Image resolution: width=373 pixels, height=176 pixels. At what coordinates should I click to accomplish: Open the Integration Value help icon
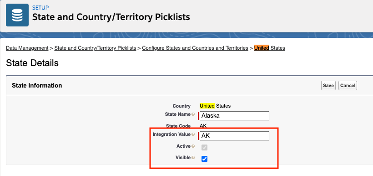(193, 135)
